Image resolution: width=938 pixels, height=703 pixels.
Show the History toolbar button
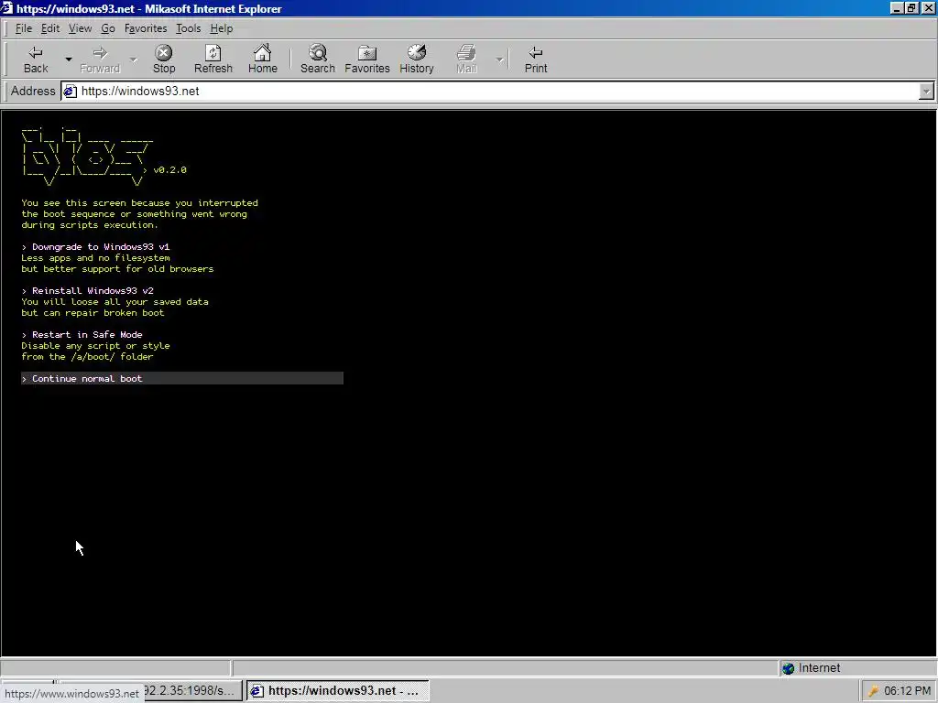[417, 59]
